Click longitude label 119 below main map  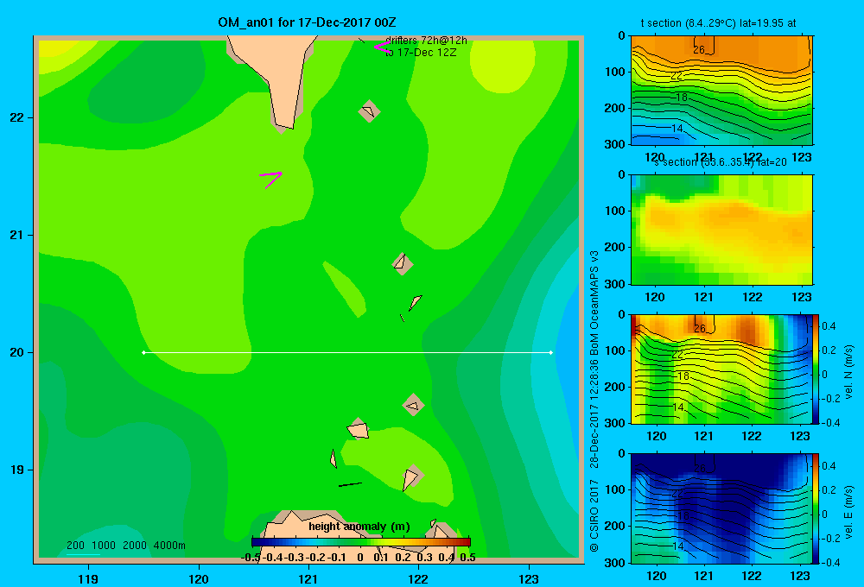pyautogui.click(x=88, y=578)
